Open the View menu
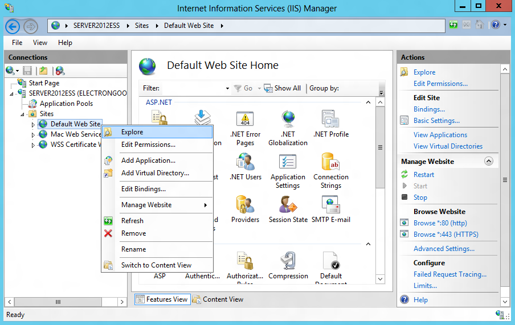The width and height of the screenshot is (515, 325). [x=40, y=43]
